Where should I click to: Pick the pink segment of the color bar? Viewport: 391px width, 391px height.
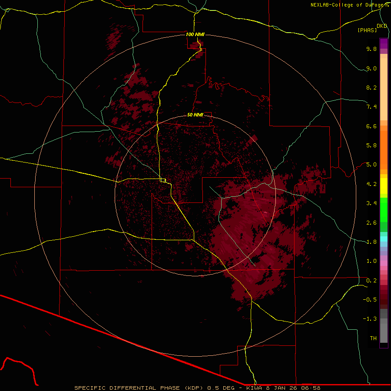click(384, 263)
